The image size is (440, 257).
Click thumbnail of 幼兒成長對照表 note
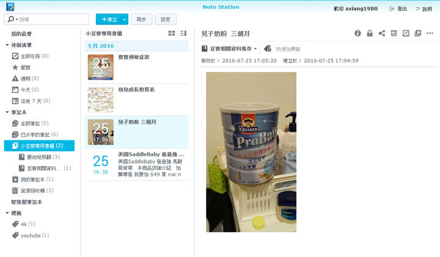pos(101,100)
